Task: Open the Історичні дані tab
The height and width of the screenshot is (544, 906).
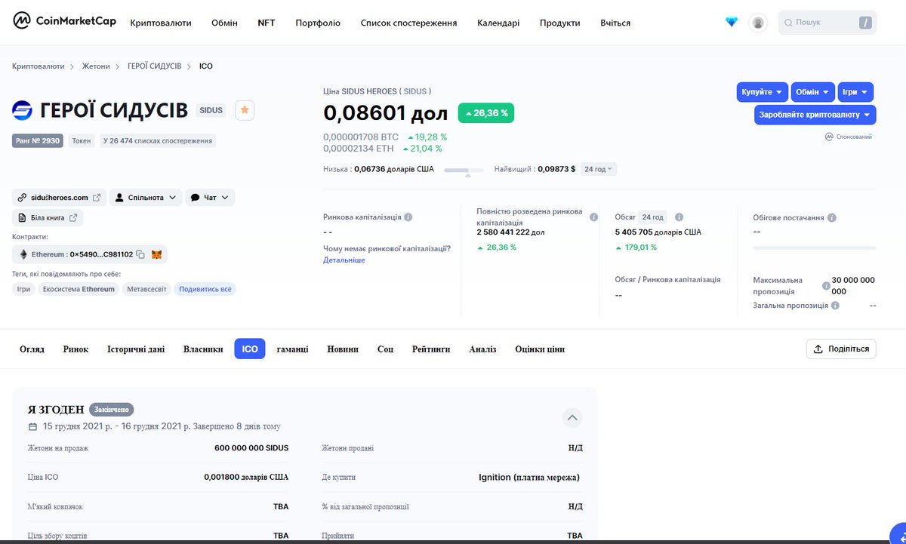Action: point(136,349)
